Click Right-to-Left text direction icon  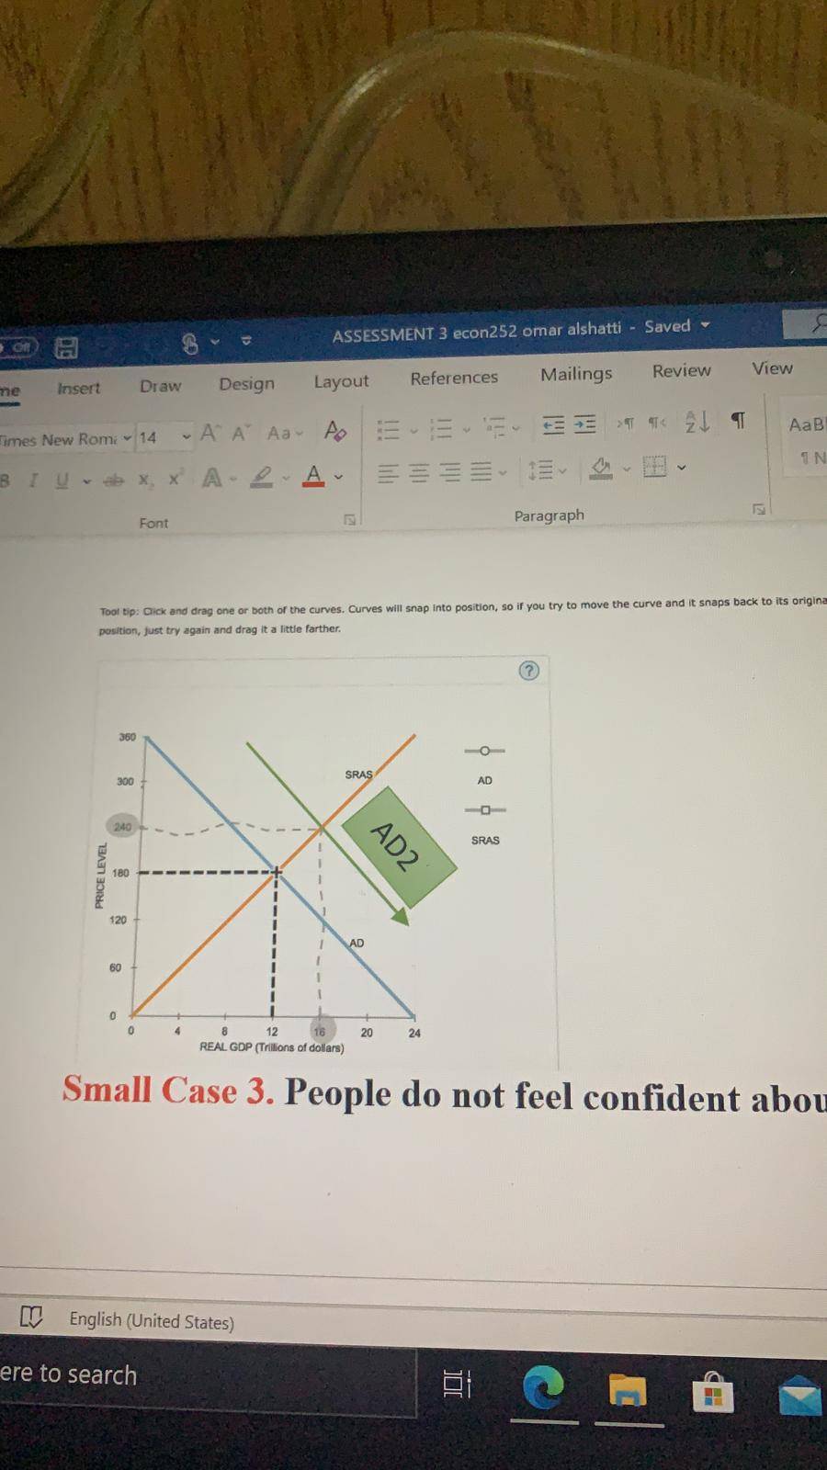point(657,422)
